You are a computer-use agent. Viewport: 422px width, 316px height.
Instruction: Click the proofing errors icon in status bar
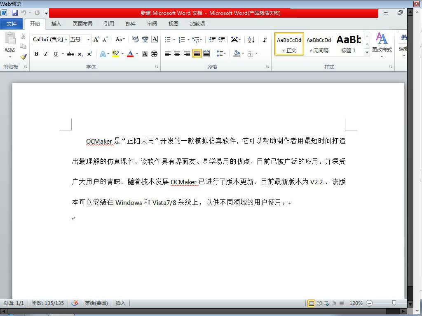(x=75, y=303)
